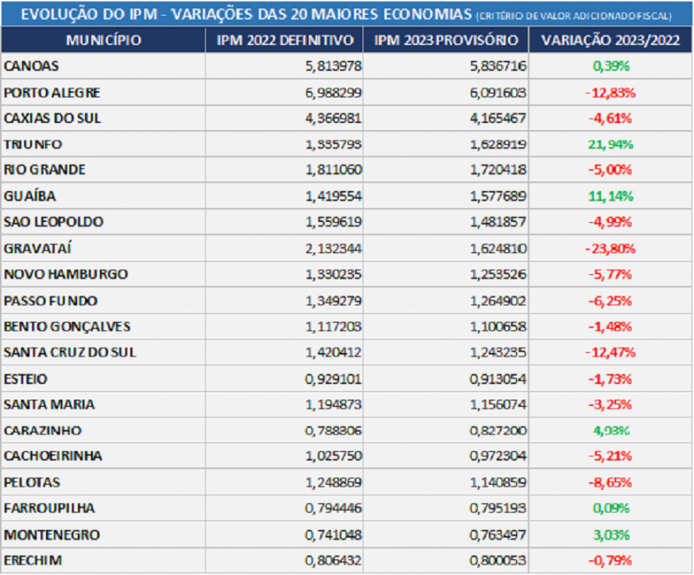Screen dimensions: 694x575
Task: Click the MUNICÍPIO column header
Action: point(103,40)
